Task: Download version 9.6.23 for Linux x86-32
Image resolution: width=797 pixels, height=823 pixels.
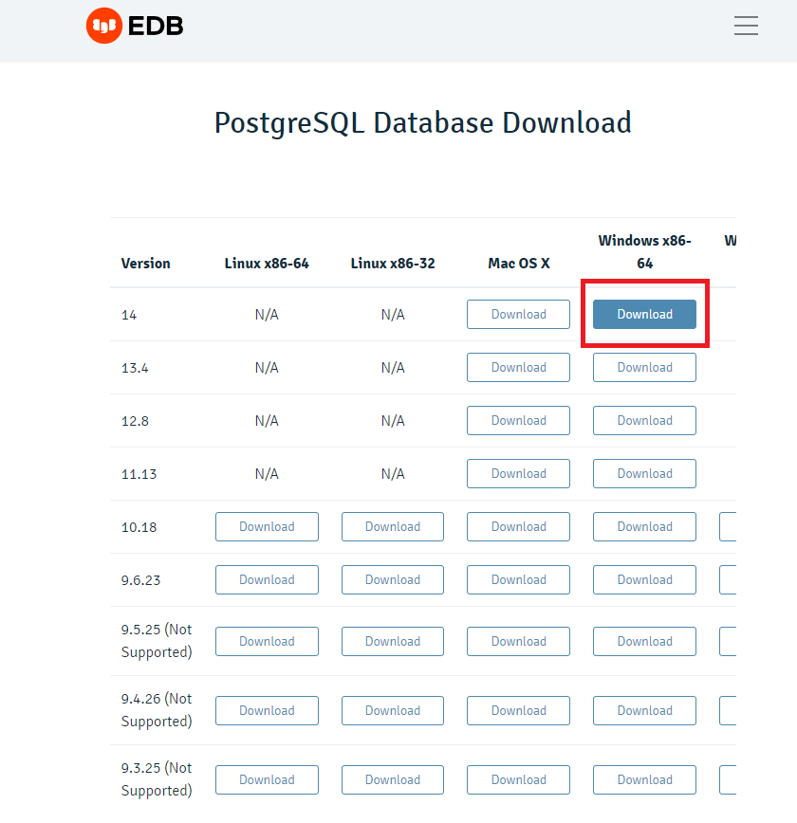Action: 393,579
